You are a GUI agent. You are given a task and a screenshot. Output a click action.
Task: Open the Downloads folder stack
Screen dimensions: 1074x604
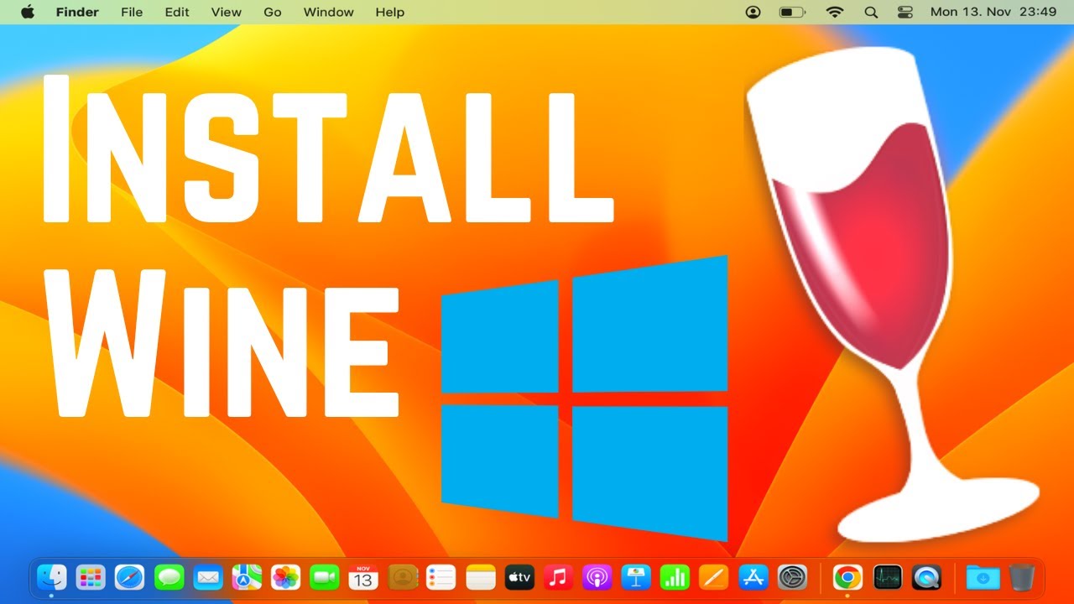point(983,577)
